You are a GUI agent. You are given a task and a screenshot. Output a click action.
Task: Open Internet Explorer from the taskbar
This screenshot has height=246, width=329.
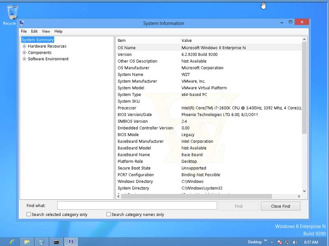coord(12,242)
